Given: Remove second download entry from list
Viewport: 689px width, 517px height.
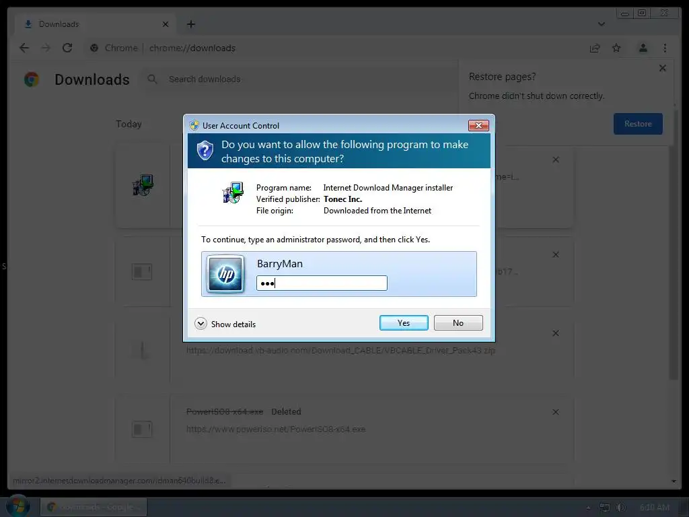Looking at the screenshot, I should pyautogui.click(x=556, y=254).
